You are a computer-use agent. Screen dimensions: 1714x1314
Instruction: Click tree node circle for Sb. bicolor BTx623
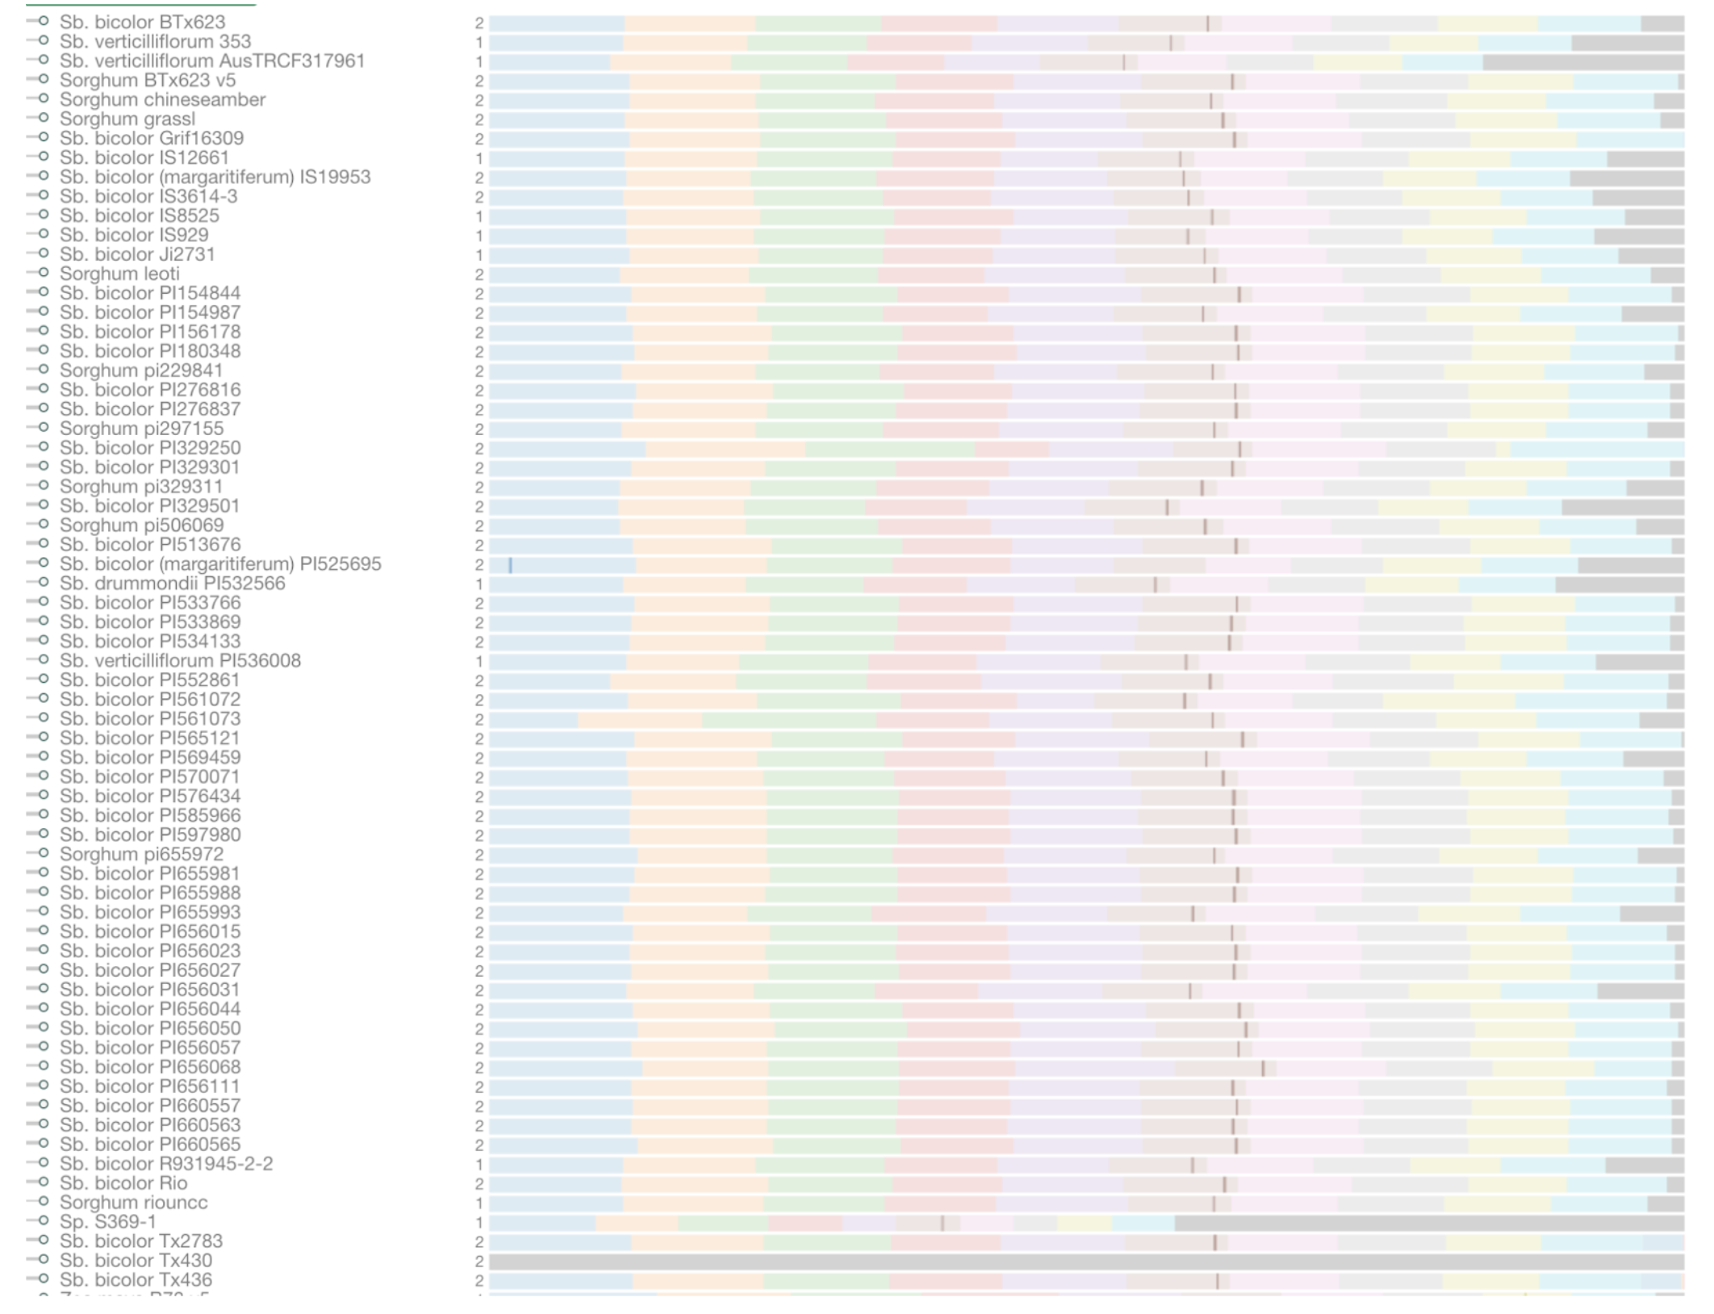point(44,21)
